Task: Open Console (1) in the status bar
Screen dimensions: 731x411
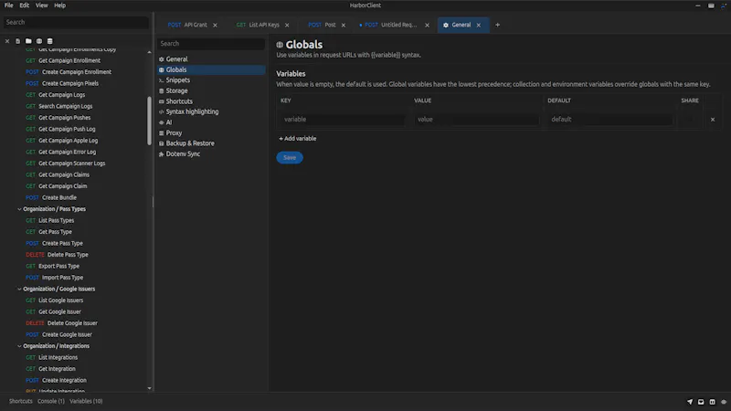Action: coord(51,401)
